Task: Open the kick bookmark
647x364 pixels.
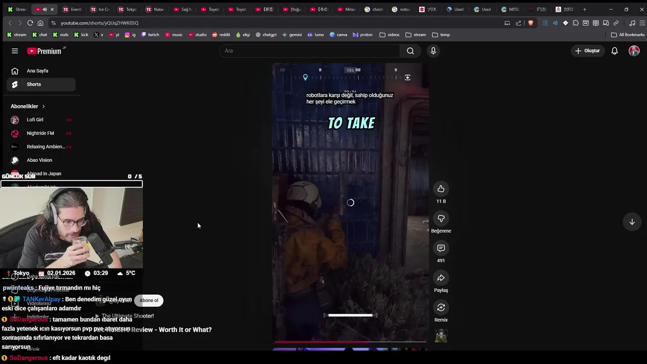Action: pos(81,35)
